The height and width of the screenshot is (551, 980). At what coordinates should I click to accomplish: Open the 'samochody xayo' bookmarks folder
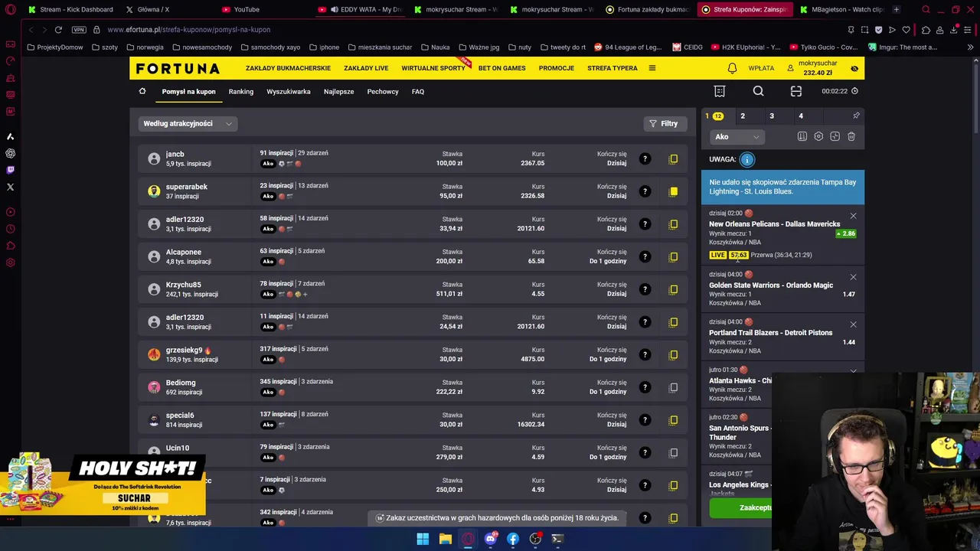tap(269, 47)
